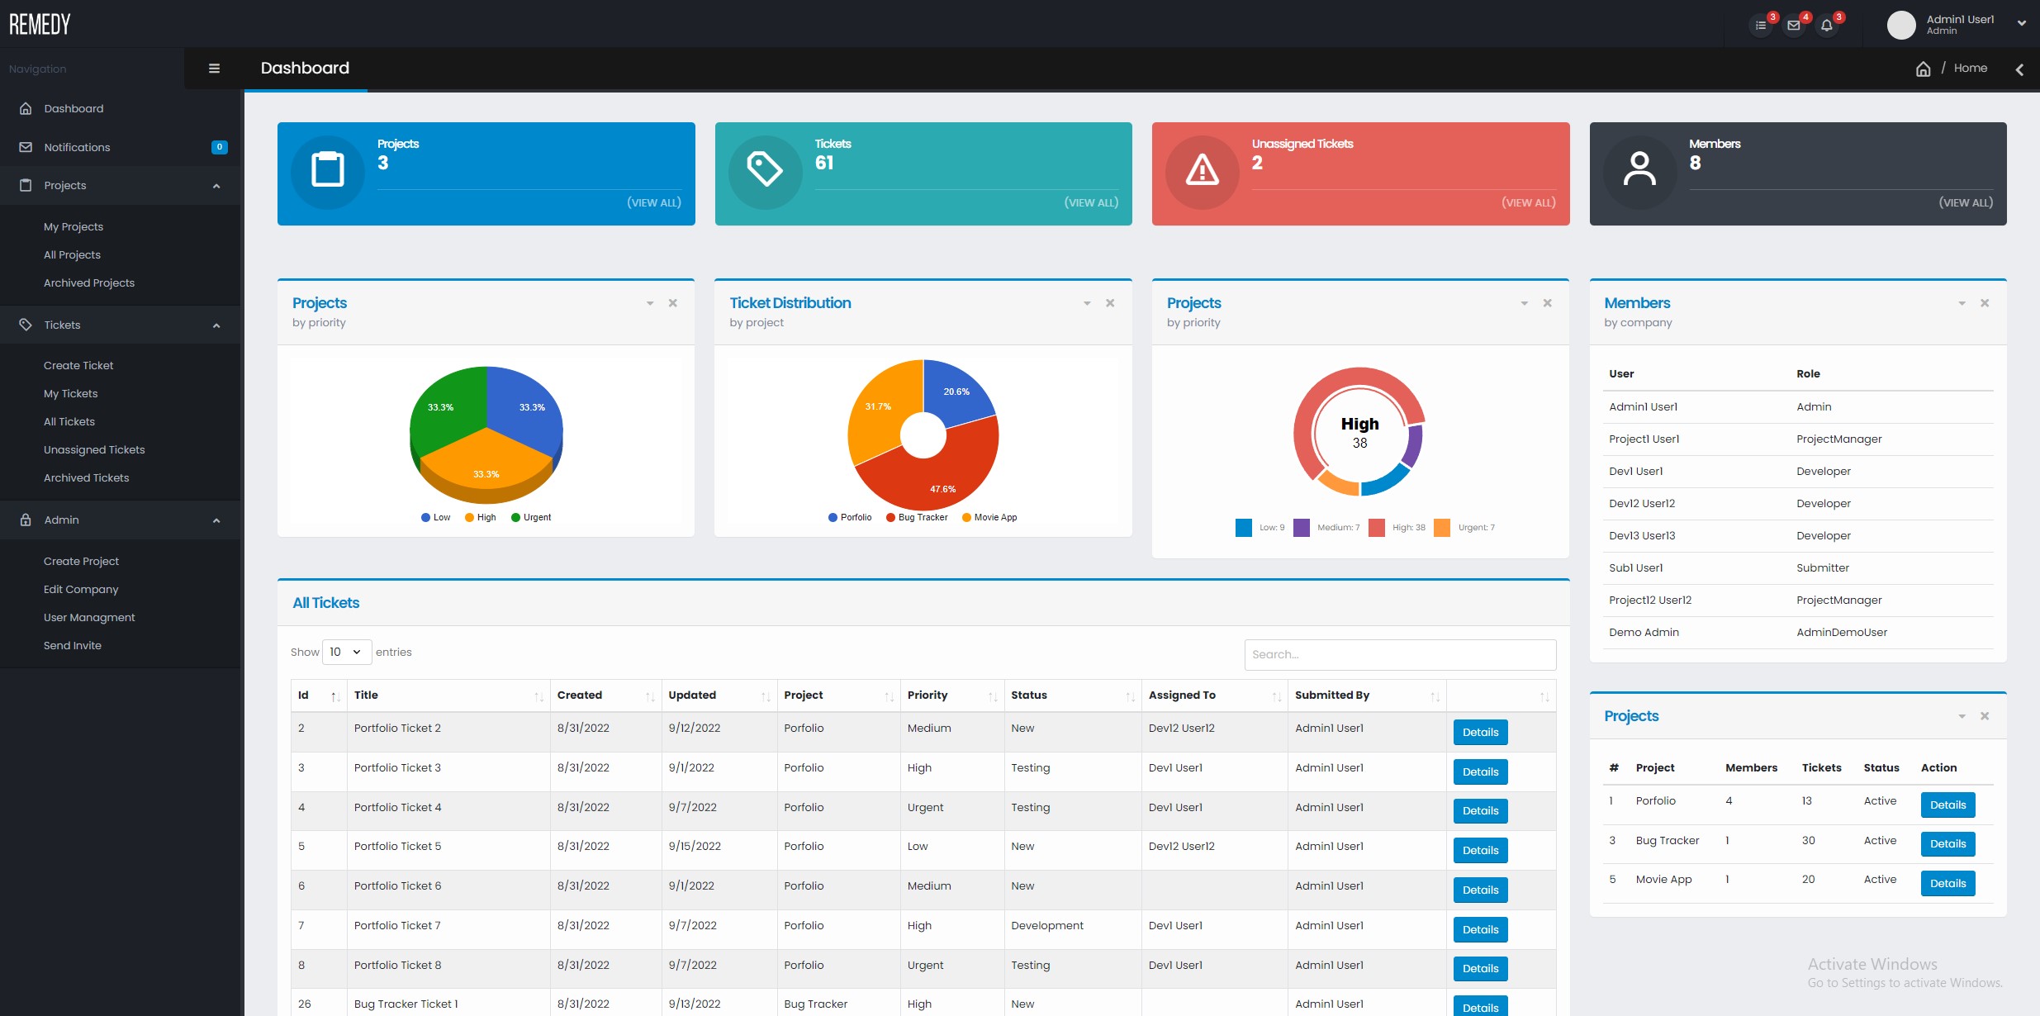Screen dimensions: 2040x1016
Task: Sort the table by Assigned To column
Action: (1215, 696)
